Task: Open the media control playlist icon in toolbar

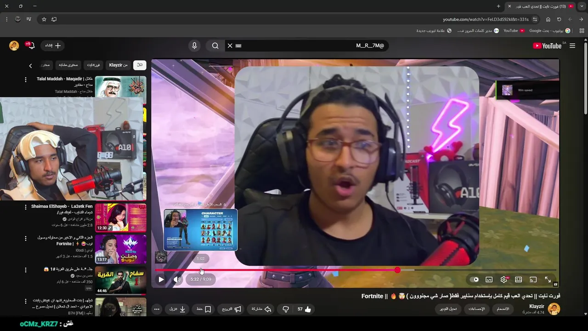Action: coord(28,19)
